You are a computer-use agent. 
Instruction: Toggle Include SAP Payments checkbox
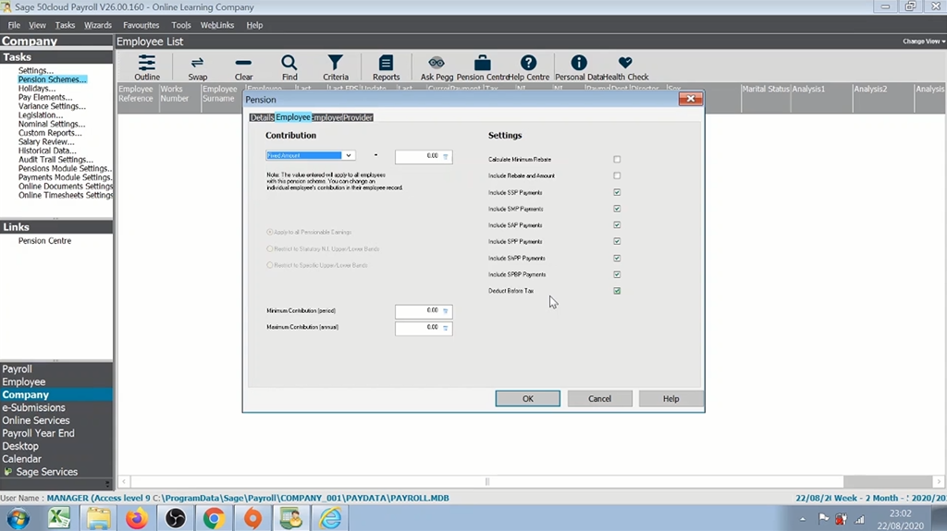(x=617, y=224)
